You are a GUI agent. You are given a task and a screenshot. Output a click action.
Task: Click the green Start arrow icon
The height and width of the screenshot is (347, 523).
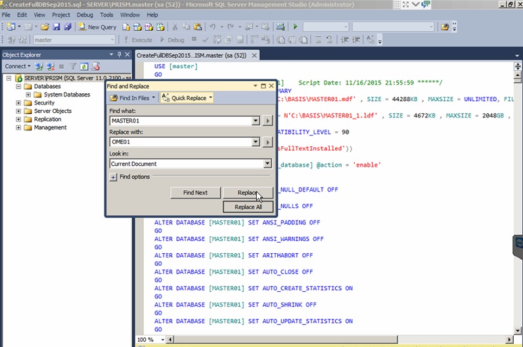(295, 27)
